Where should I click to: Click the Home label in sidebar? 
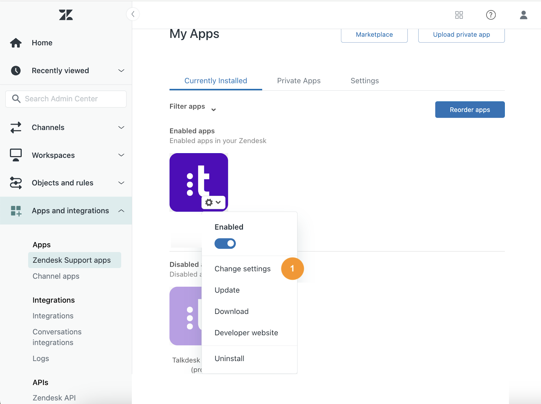pos(42,43)
